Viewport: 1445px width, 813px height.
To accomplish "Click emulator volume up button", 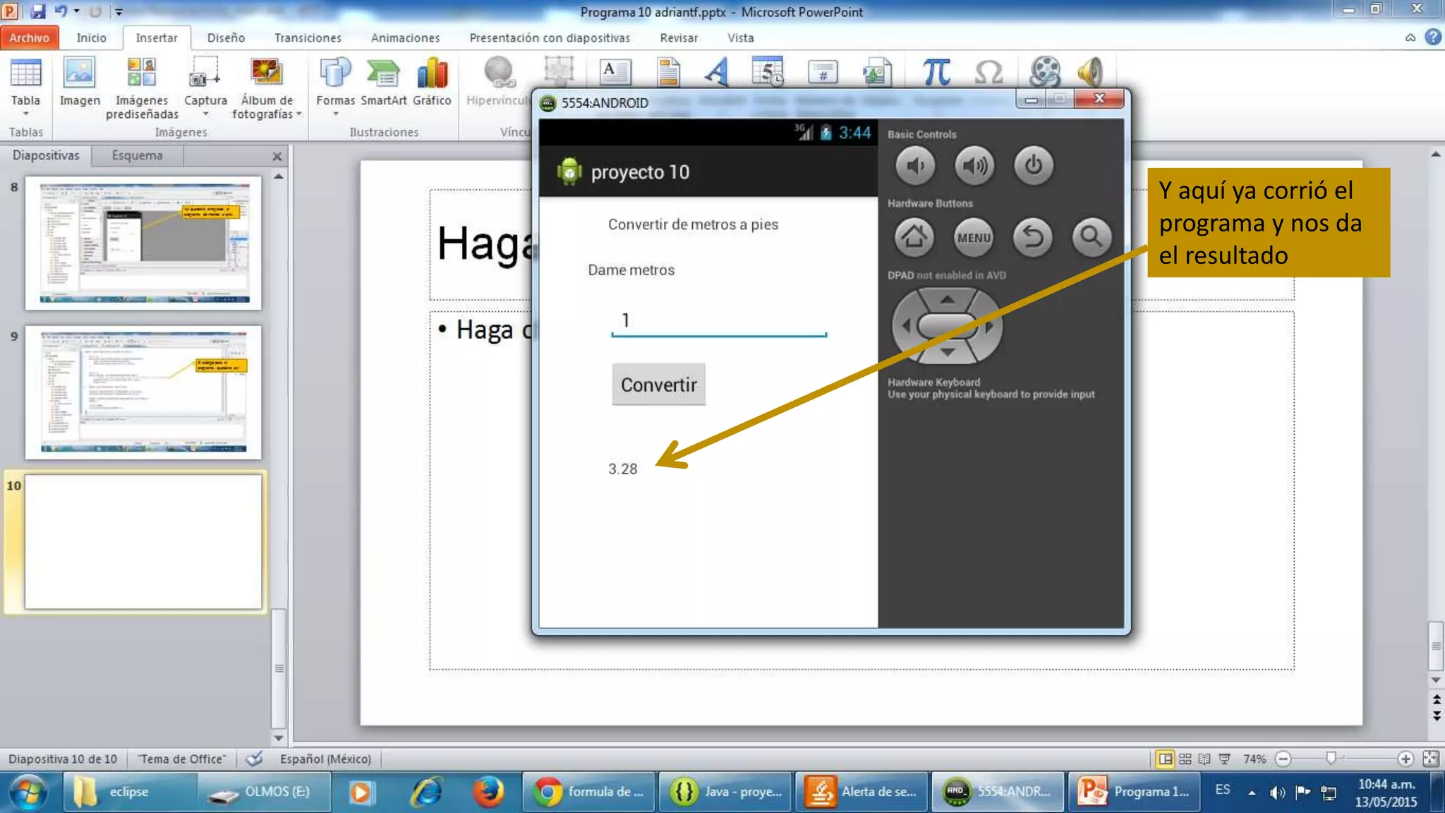I will coord(974,167).
